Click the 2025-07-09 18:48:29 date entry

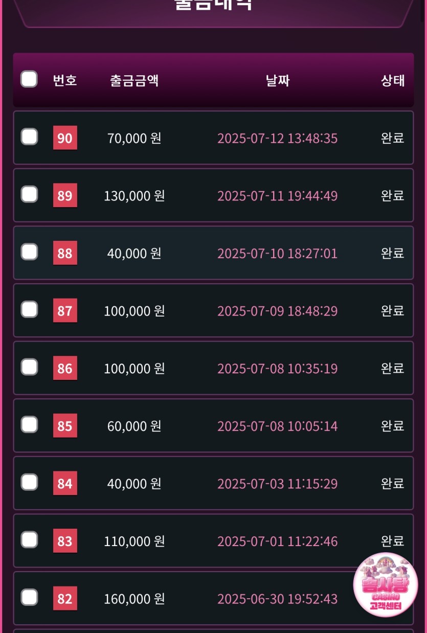pos(277,311)
